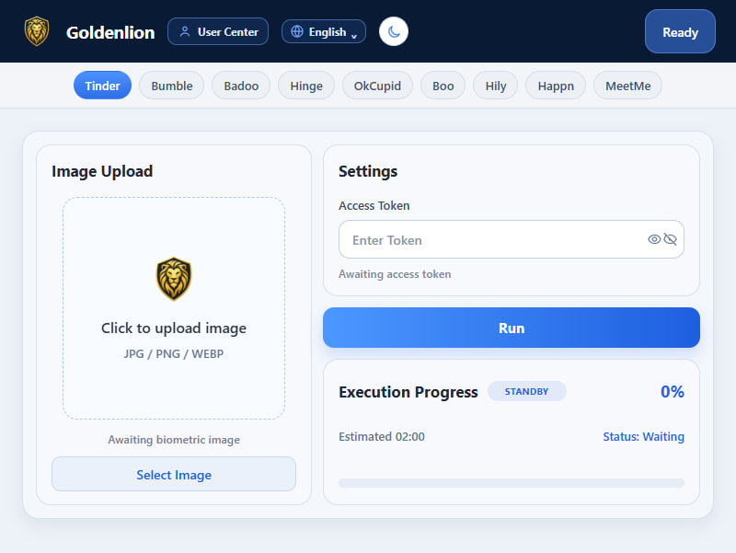
Task: Switch to the Hily tab
Action: point(496,86)
